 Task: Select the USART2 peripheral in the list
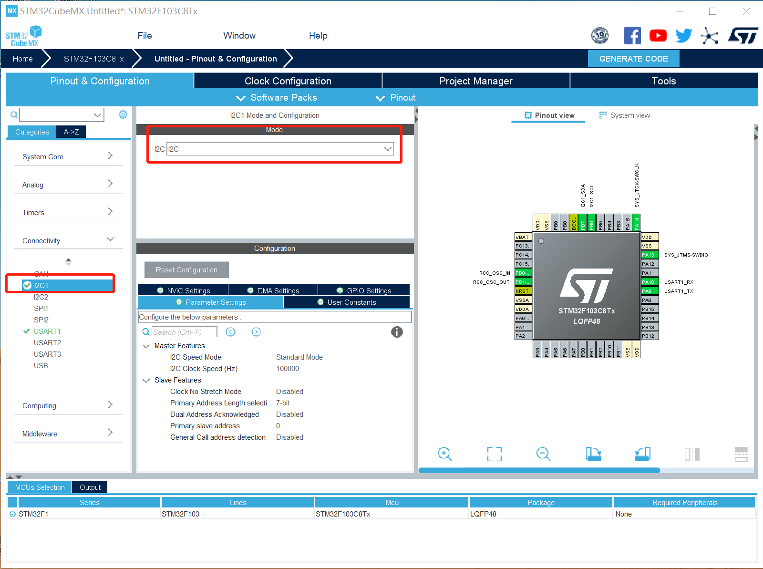pyautogui.click(x=47, y=342)
